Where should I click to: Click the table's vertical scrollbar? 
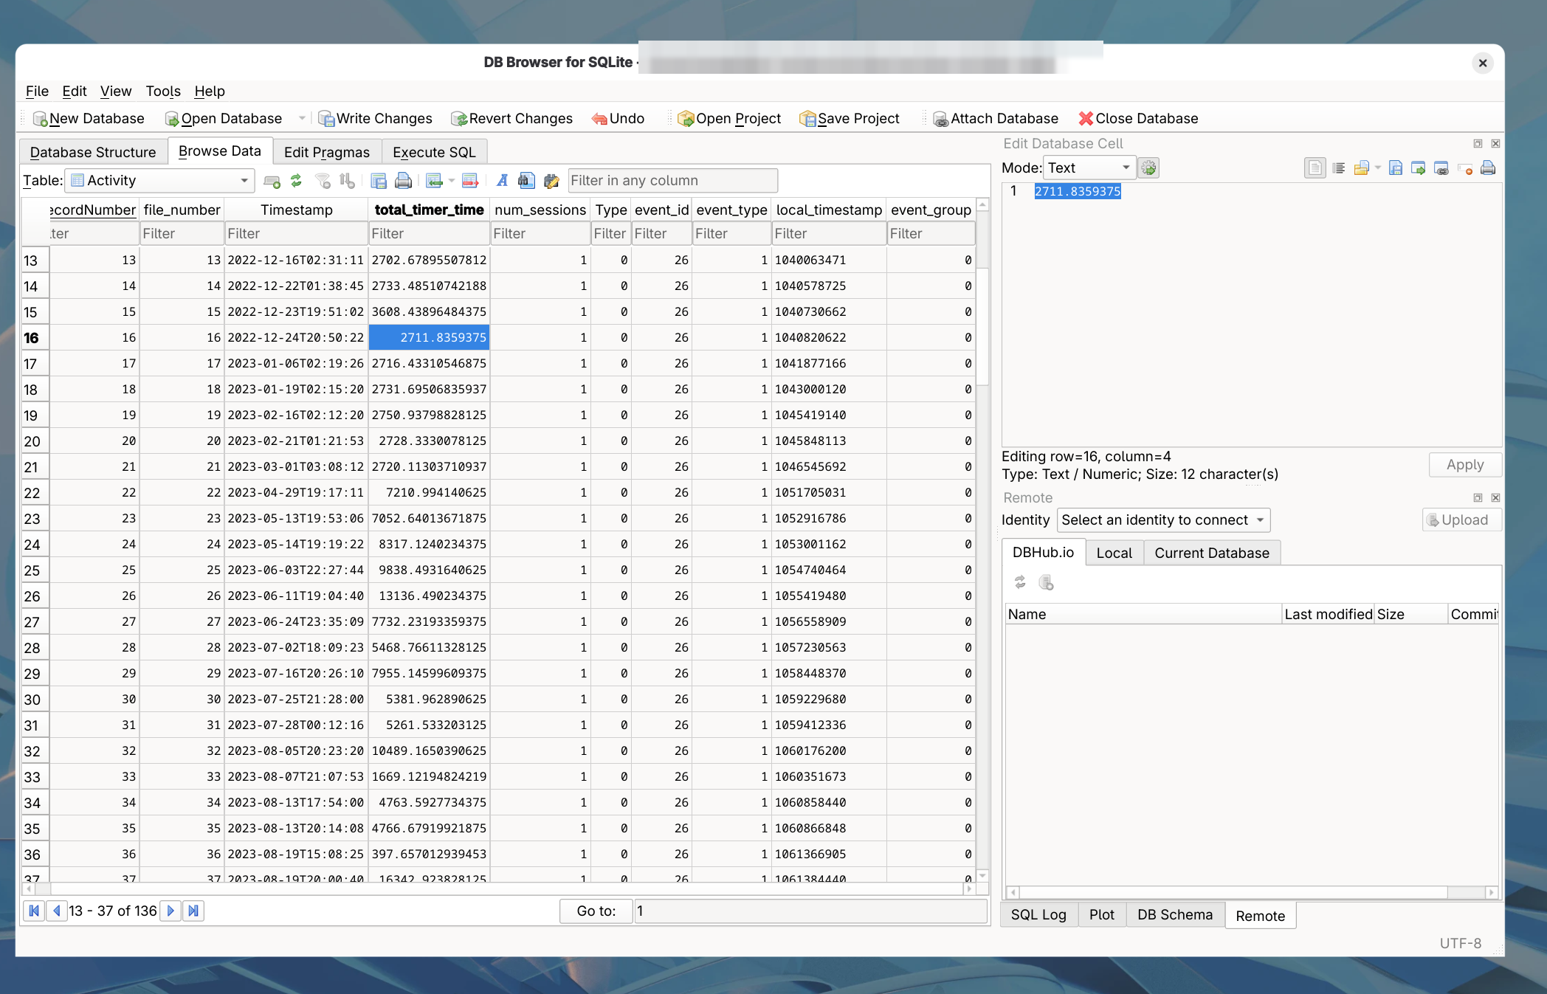(982, 325)
